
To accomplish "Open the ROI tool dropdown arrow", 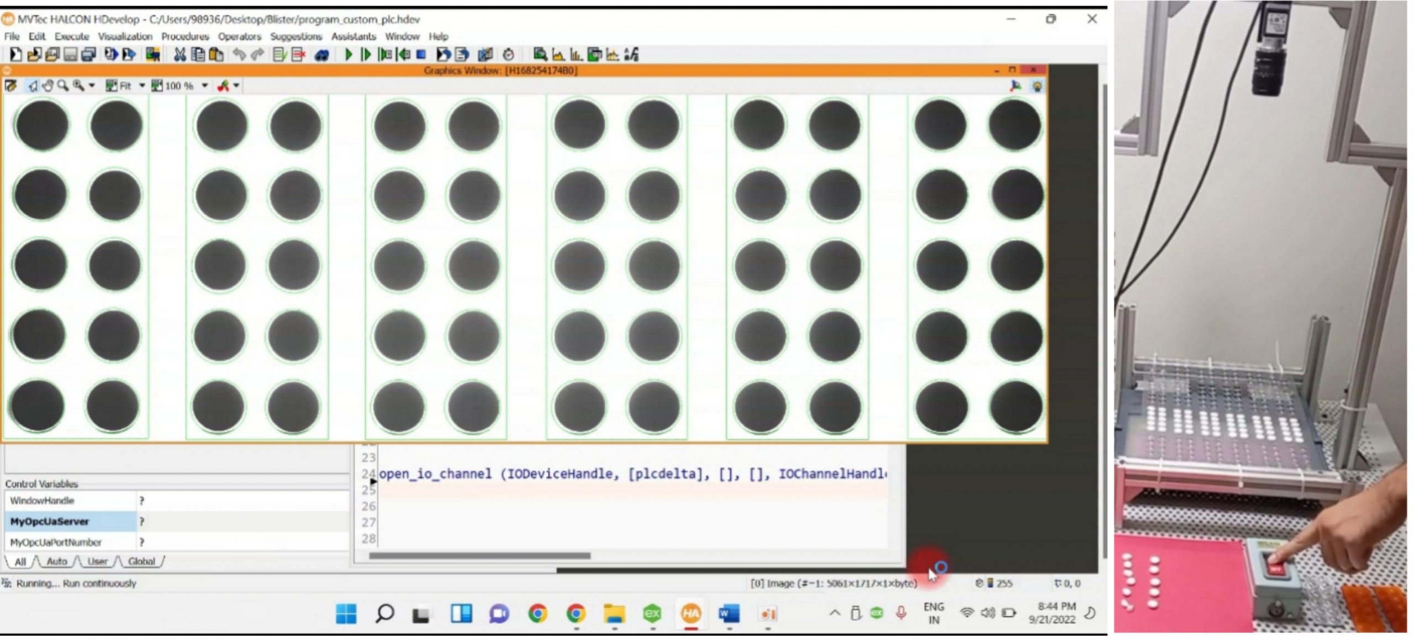I will [x=236, y=86].
